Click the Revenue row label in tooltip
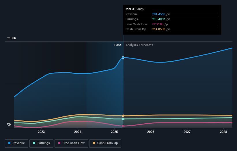Viewport: 237px width, 151px height. 132,14
